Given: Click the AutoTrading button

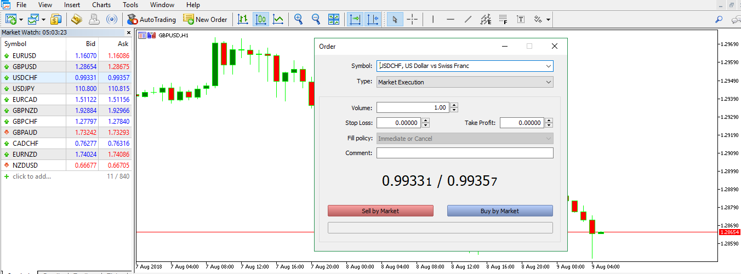Looking at the screenshot, I should click(x=151, y=19).
